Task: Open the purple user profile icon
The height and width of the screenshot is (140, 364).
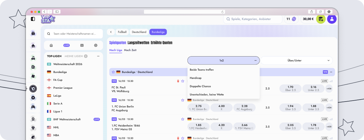Action: (332, 19)
